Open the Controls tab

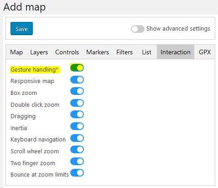[67, 52]
